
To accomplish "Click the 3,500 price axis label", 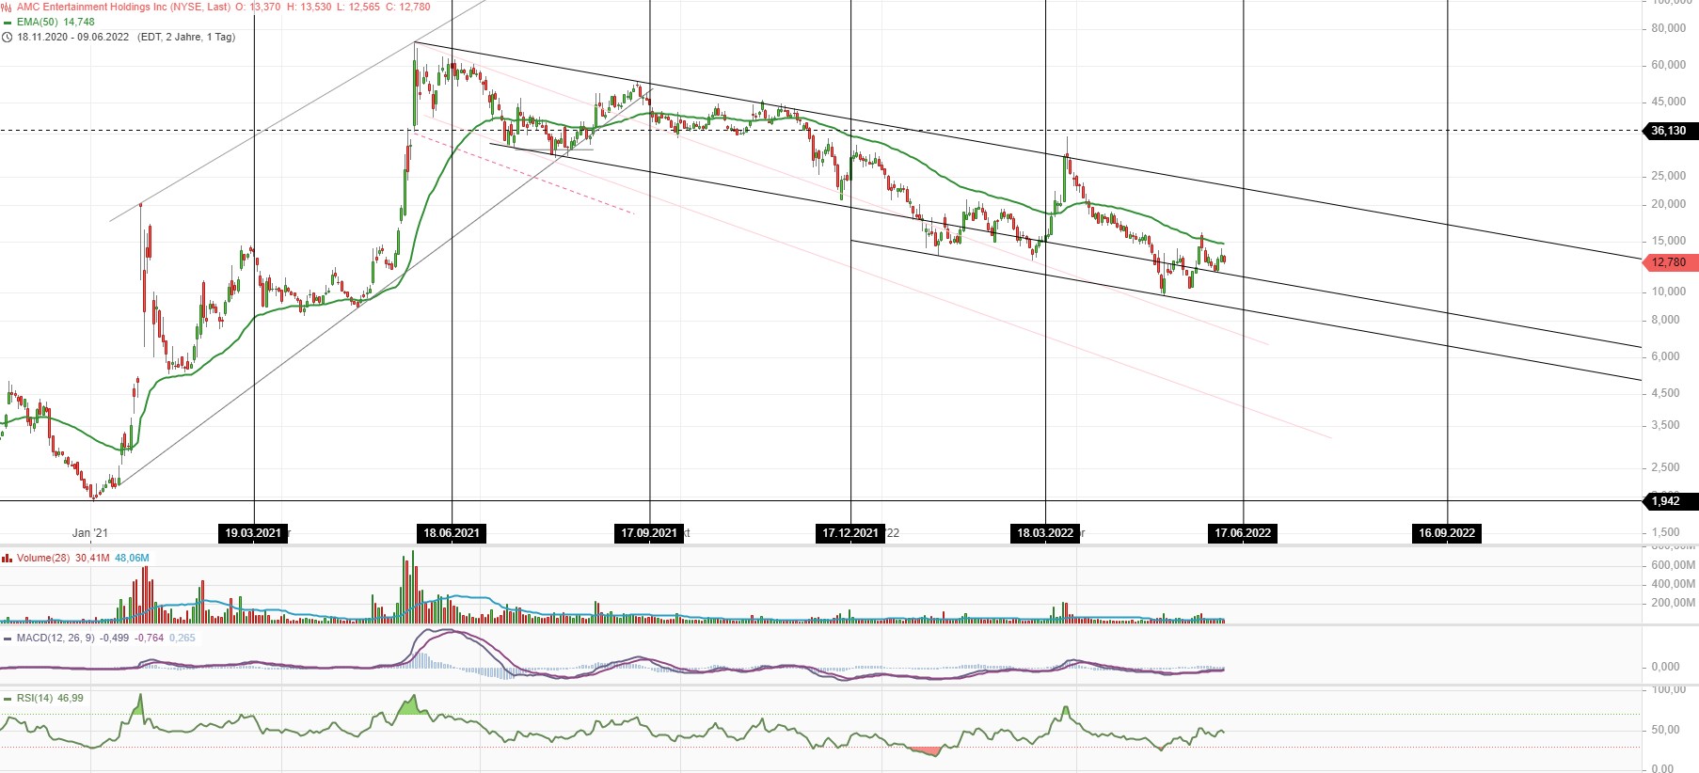I will click(1666, 425).
